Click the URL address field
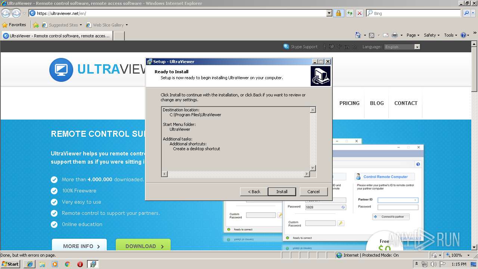 point(177,13)
